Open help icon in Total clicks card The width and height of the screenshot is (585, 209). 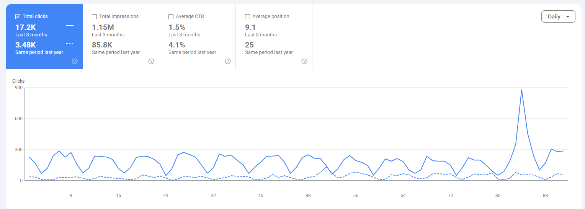pyautogui.click(x=75, y=61)
